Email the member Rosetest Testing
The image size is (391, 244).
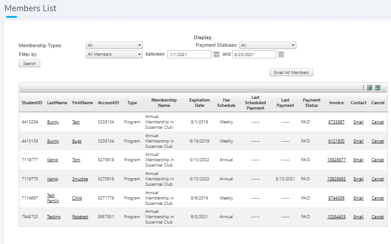point(358,217)
